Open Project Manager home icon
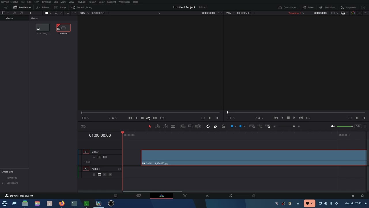This screenshot has height=208, width=369. (x=353, y=196)
